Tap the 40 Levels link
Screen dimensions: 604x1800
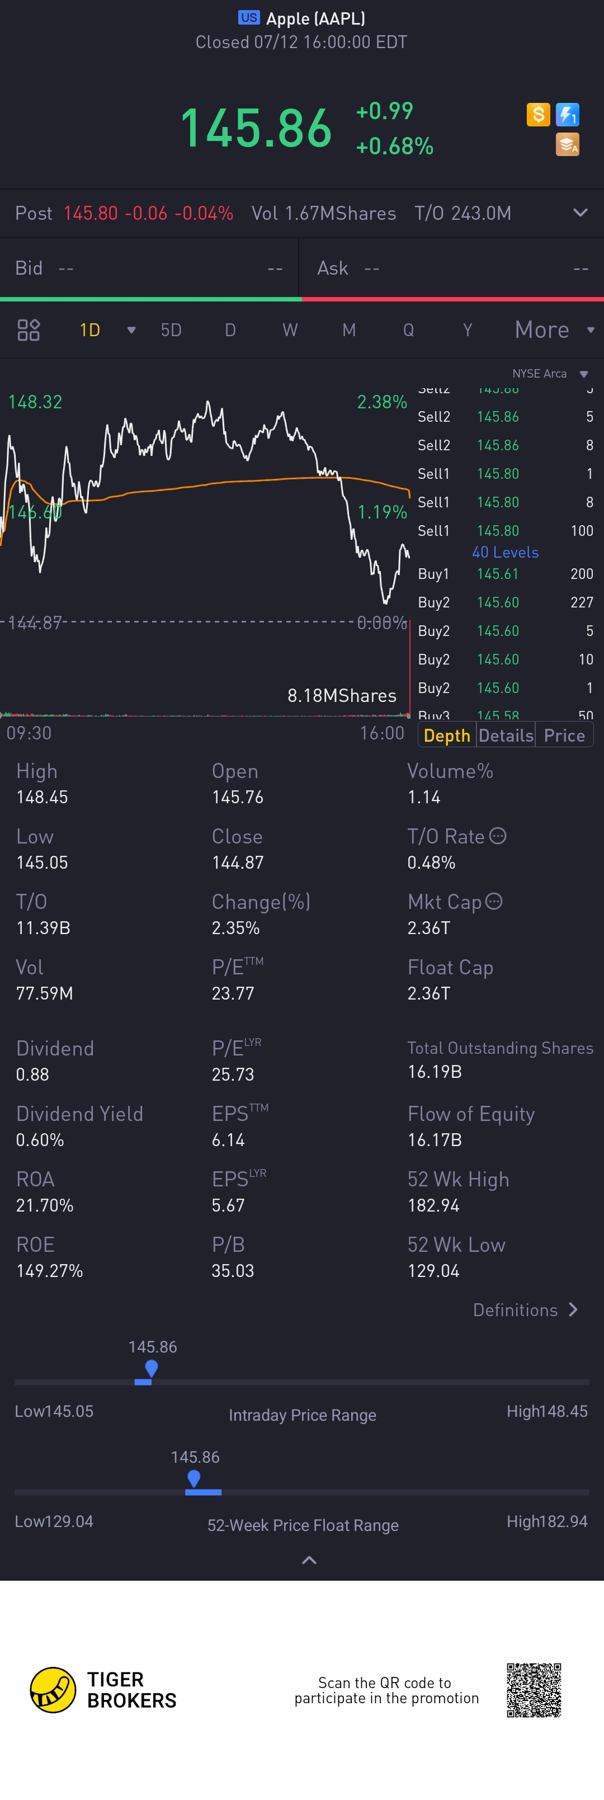(505, 552)
